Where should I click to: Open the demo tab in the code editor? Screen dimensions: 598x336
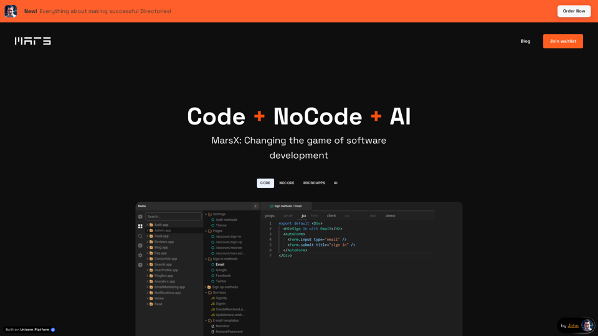[x=390, y=216]
